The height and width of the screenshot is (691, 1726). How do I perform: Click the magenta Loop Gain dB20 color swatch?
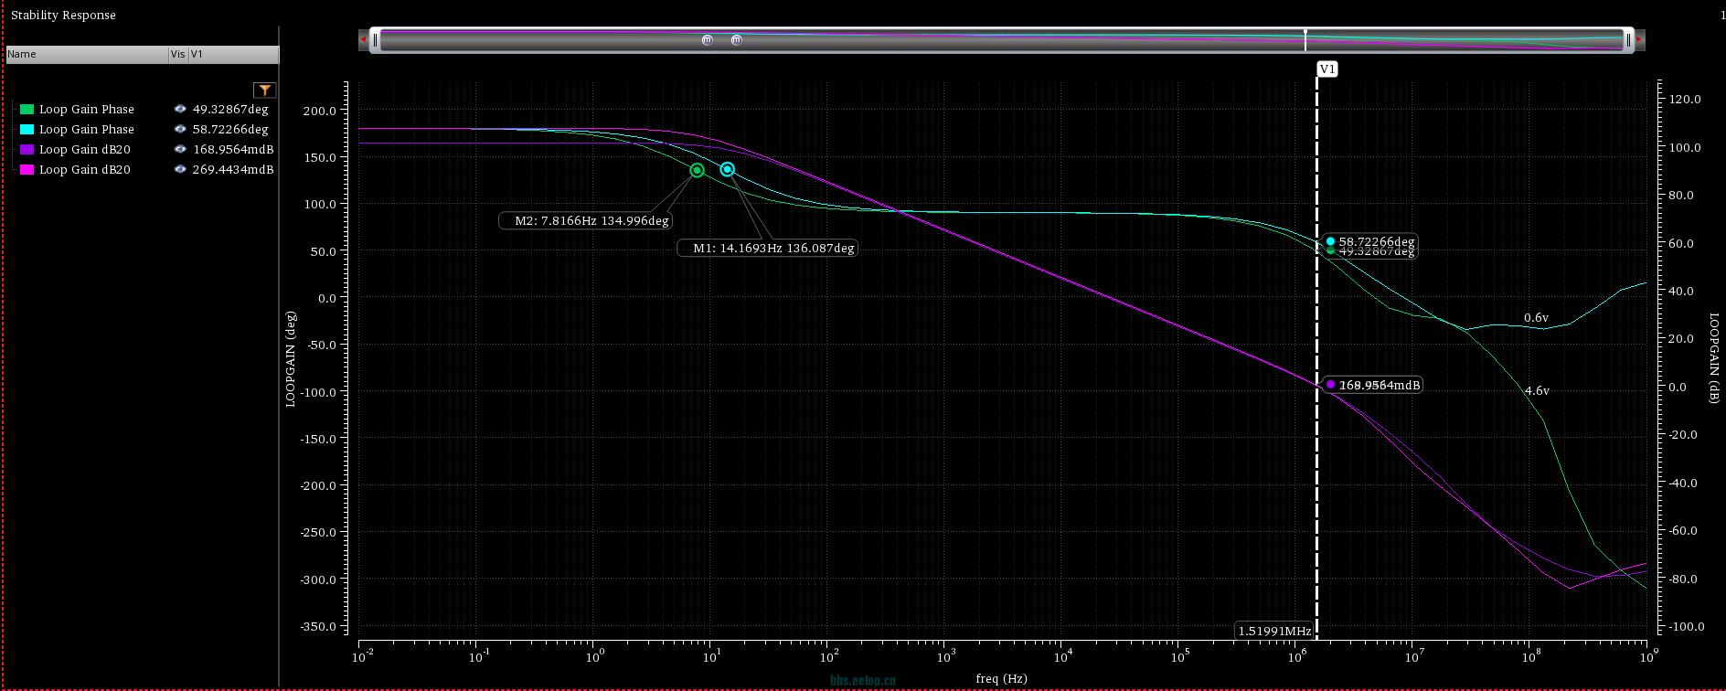click(x=27, y=169)
